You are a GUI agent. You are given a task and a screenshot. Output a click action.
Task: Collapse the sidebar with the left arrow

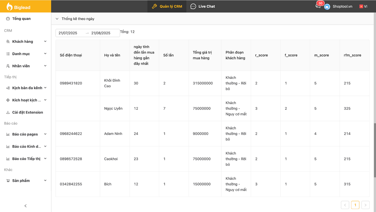26,206
